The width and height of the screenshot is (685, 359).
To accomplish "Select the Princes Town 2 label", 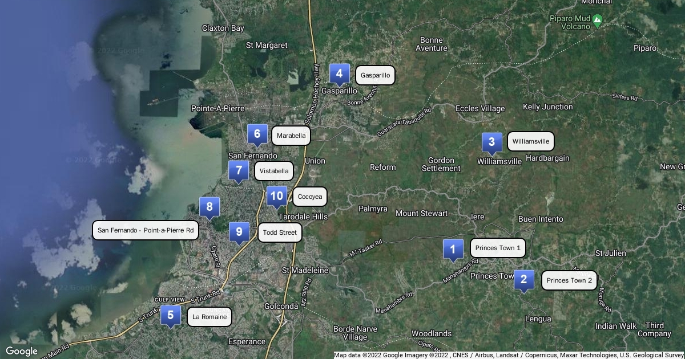I will coord(569,280).
